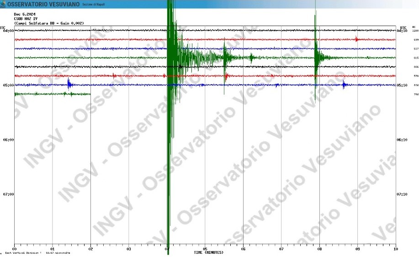
Task: Click the small red event near minute 9
Action: [x=357, y=39]
